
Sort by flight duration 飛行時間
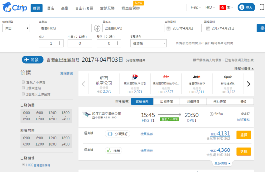click(x=220, y=101)
